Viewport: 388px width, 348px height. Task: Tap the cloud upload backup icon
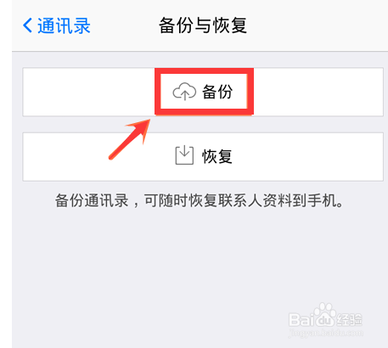point(184,92)
